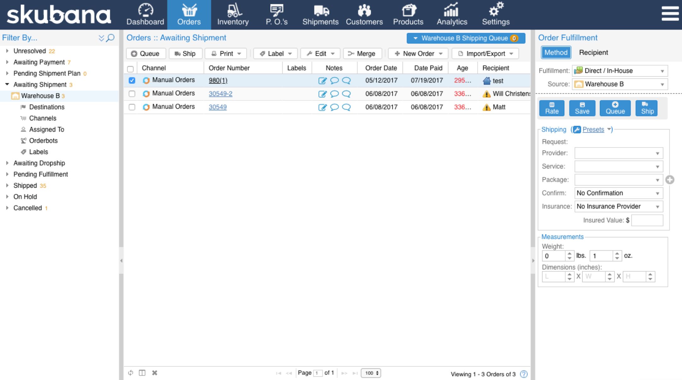Open the hamburger main menu
Image resolution: width=682 pixels, height=380 pixels.
point(670,14)
